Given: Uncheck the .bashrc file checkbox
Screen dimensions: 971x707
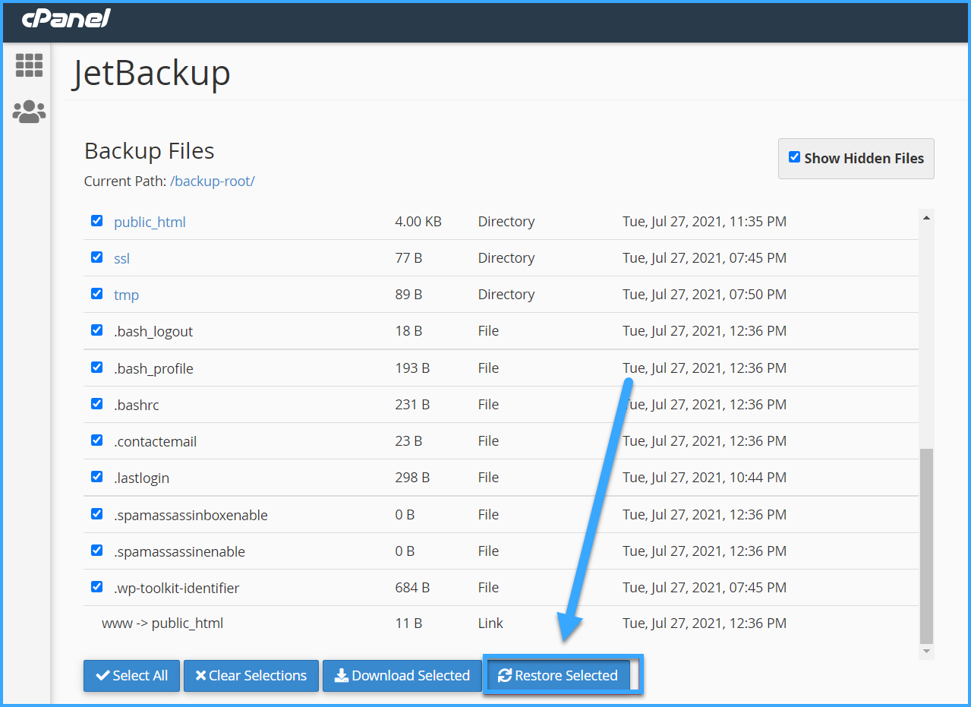Looking at the screenshot, I should pos(96,404).
